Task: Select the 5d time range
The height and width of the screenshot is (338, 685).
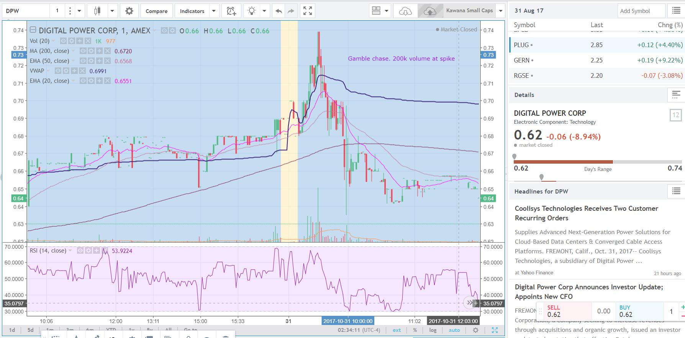Action: pos(30,330)
